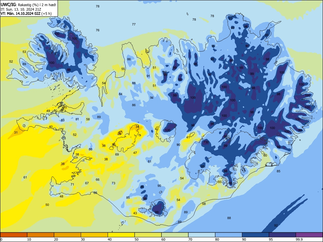Click the title line 'UWC/IG: Rakastig (%) í 2 m hæð'
The width and height of the screenshot is (323, 242).
28,4
